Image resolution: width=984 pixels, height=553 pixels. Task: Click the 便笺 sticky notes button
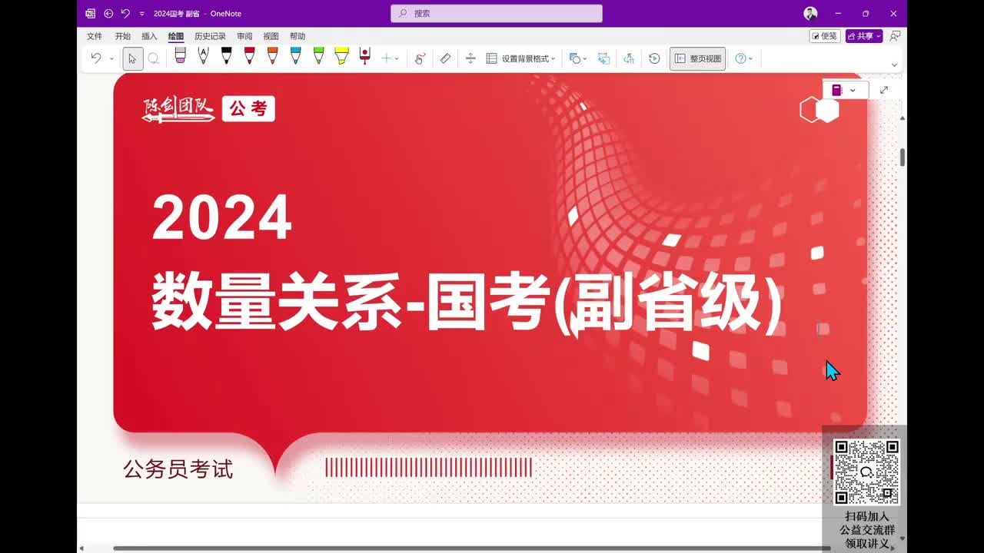[x=824, y=36]
